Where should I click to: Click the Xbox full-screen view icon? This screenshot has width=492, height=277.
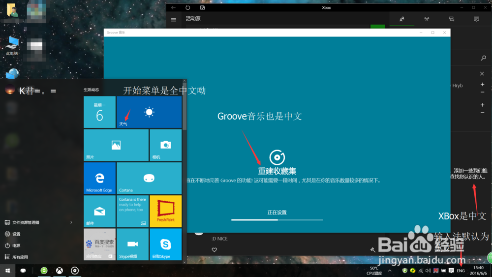202,7
